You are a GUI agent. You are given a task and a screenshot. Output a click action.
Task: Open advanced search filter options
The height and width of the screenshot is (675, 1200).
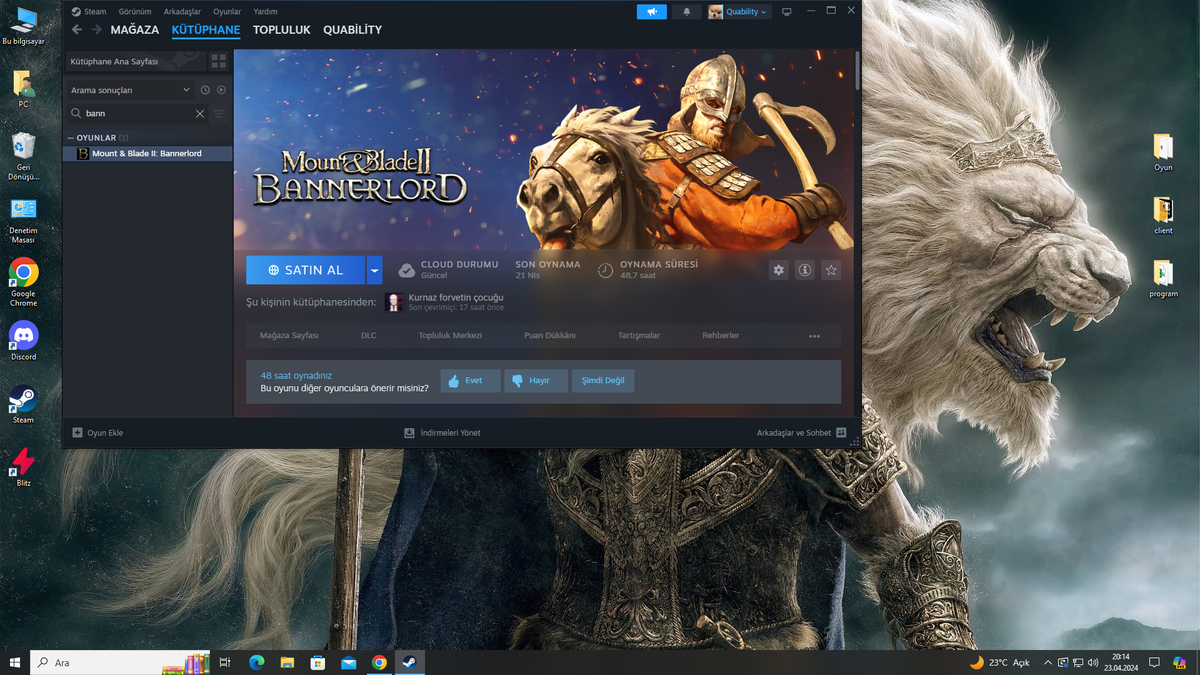tap(219, 114)
